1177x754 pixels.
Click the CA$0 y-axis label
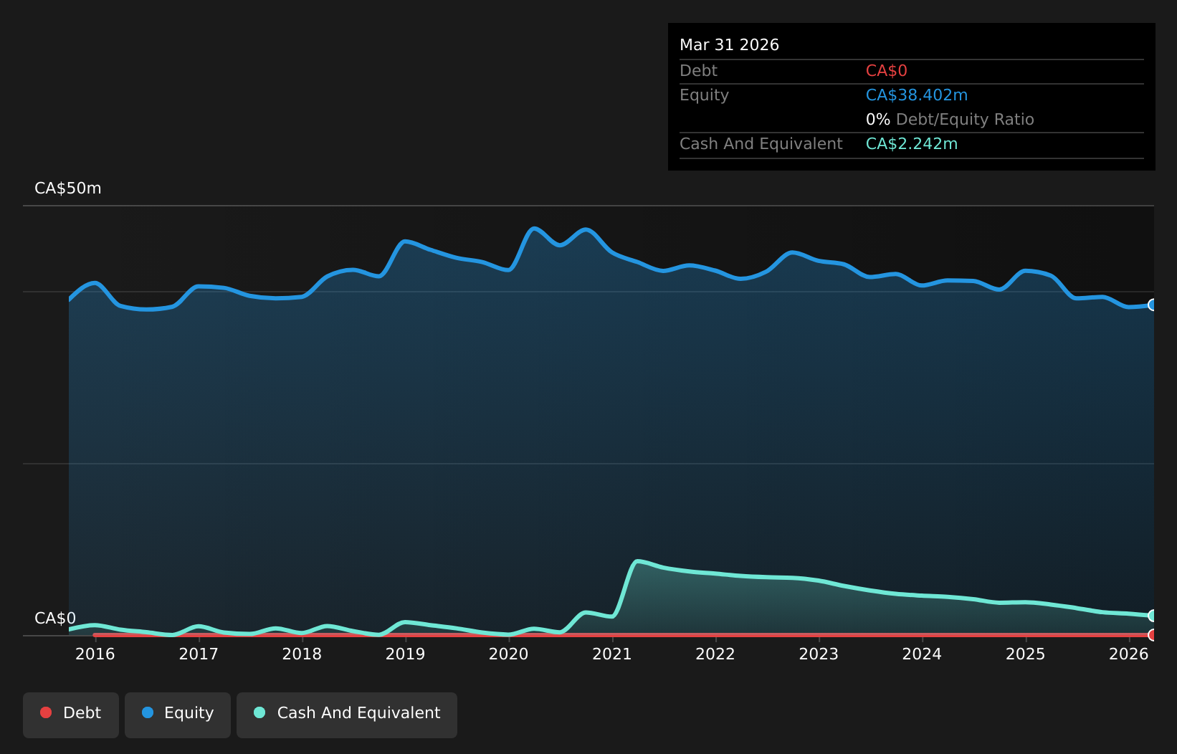[x=55, y=619]
